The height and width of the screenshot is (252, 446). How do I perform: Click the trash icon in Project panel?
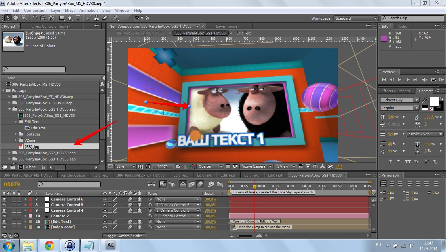point(43,167)
